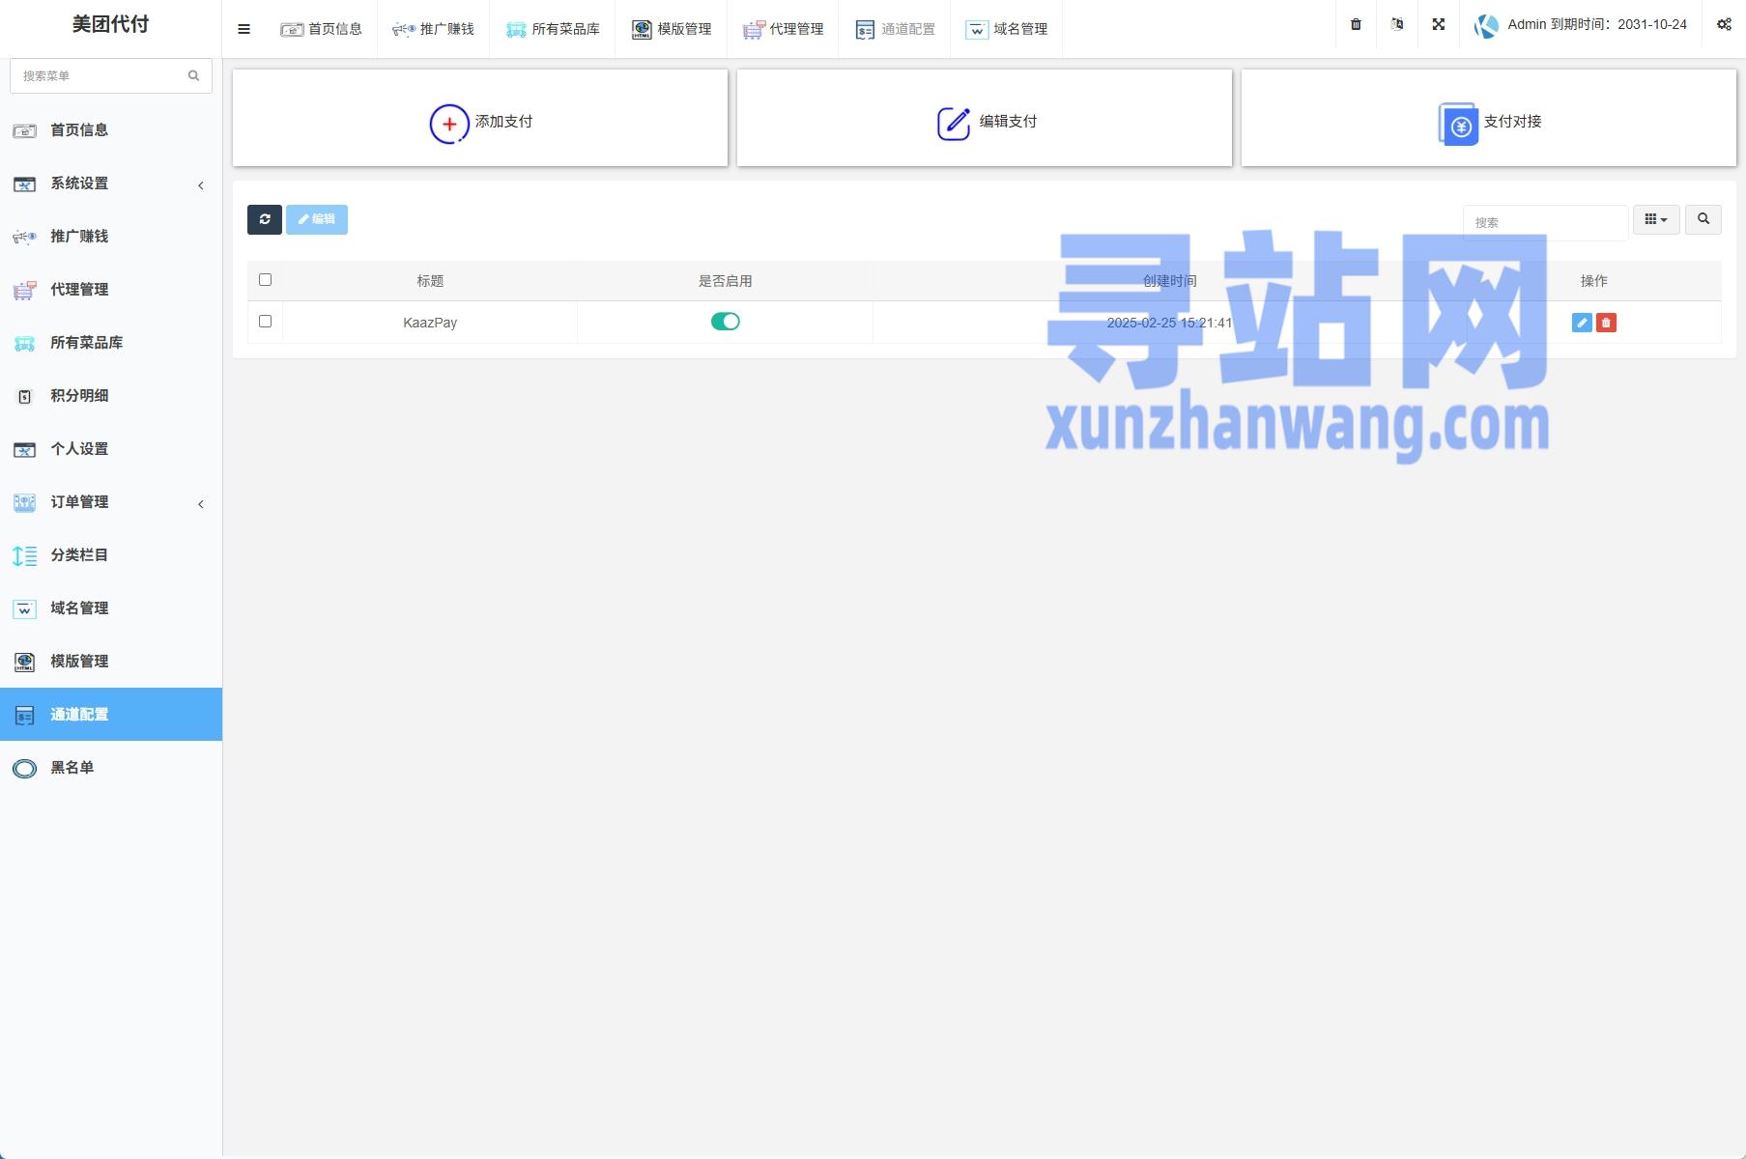Screen dimensions: 1746x1159
Task: Toggle the sidebar hamburger menu
Action: [244, 29]
